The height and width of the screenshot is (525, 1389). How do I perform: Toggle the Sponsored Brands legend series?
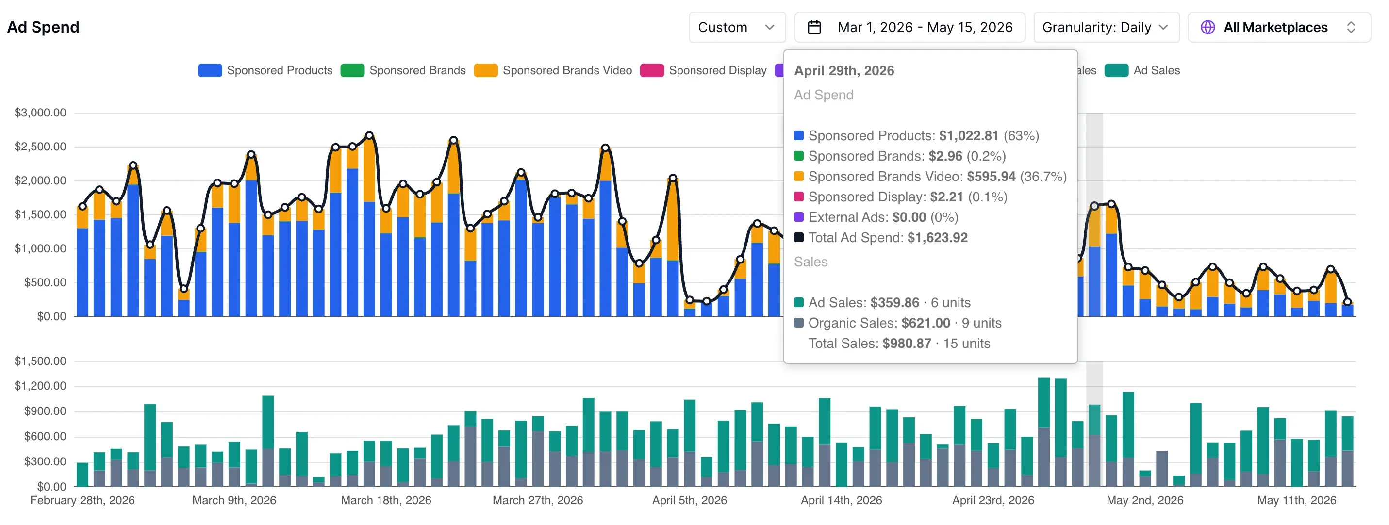click(403, 71)
